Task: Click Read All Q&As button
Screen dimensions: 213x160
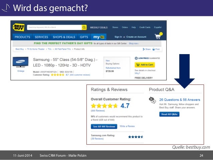Action: pyautogui.click(x=169, y=114)
